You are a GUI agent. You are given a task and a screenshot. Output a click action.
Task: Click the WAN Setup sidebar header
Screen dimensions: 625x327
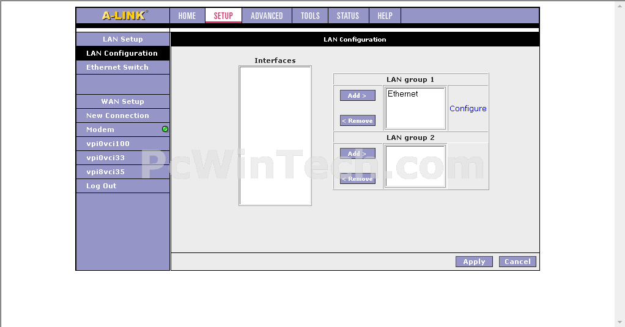123,101
